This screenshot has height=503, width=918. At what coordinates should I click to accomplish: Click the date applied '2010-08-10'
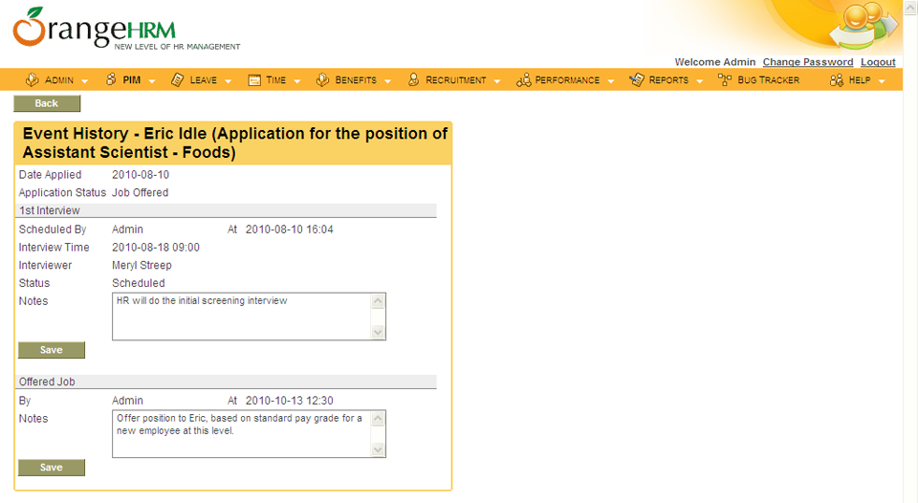pyautogui.click(x=141, y=174)
